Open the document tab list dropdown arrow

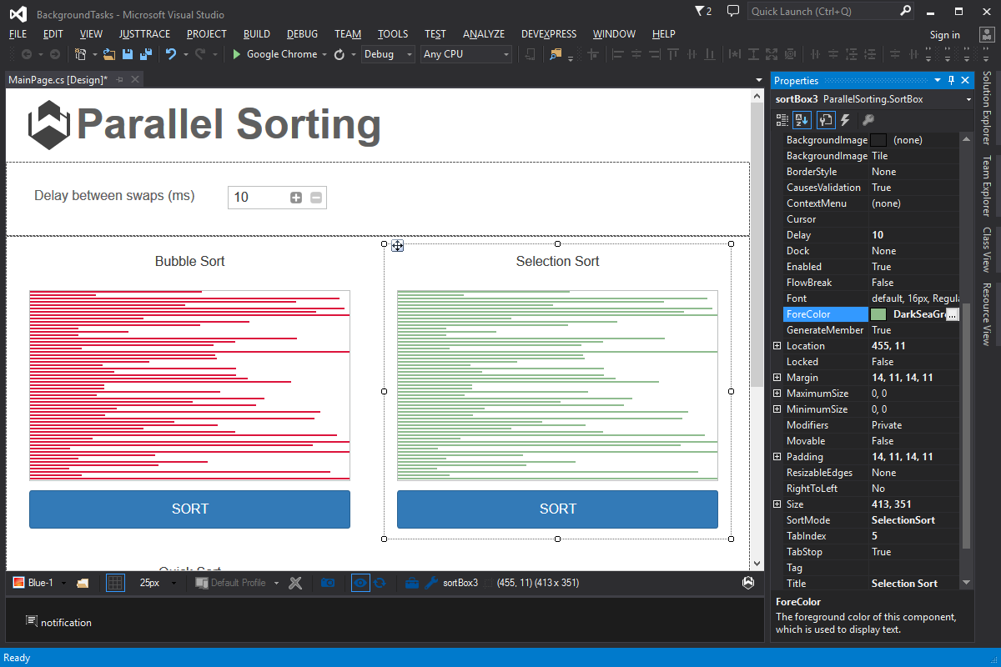758,80
